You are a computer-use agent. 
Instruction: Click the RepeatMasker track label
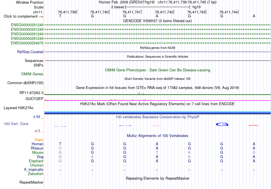pos(31,182)
